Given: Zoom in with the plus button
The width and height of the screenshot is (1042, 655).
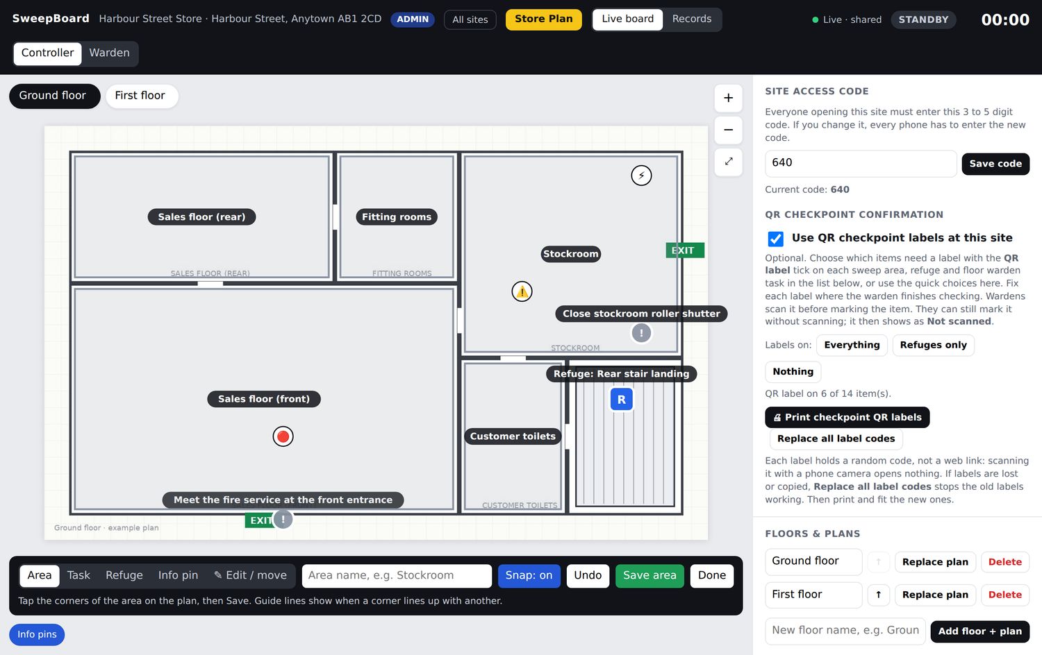Looking at the screenshot, I should (x=728, y=98).
